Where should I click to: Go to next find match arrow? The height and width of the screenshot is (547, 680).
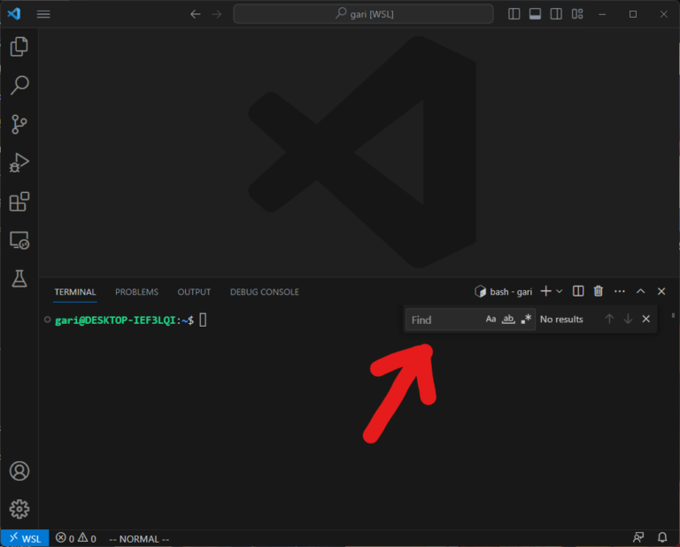[x=628, y=320]
